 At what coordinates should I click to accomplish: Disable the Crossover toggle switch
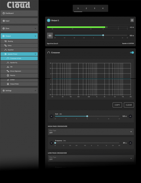pos(132,53)
